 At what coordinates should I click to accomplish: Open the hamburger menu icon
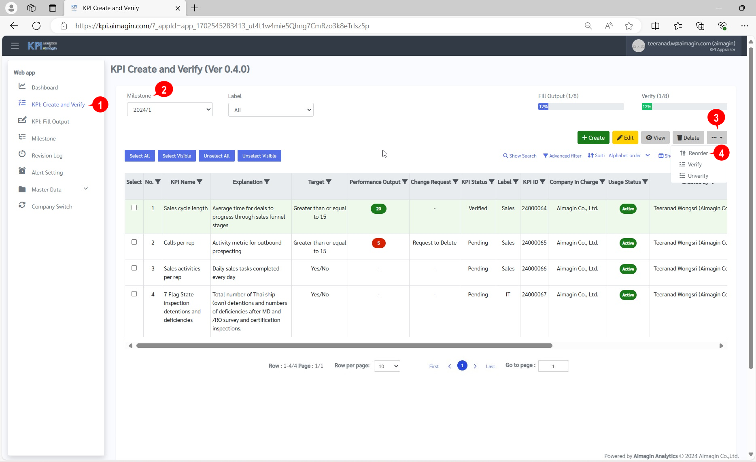(x=15, y=46)
